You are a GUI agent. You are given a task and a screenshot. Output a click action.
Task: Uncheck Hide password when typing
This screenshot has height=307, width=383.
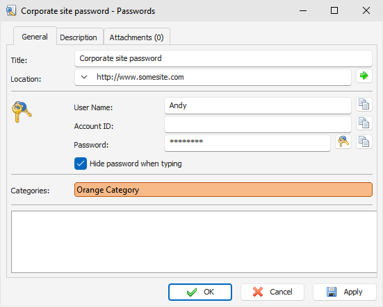click(81, 164)
